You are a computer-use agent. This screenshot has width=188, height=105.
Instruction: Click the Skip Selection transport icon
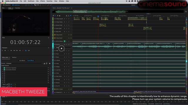point(29,50)
